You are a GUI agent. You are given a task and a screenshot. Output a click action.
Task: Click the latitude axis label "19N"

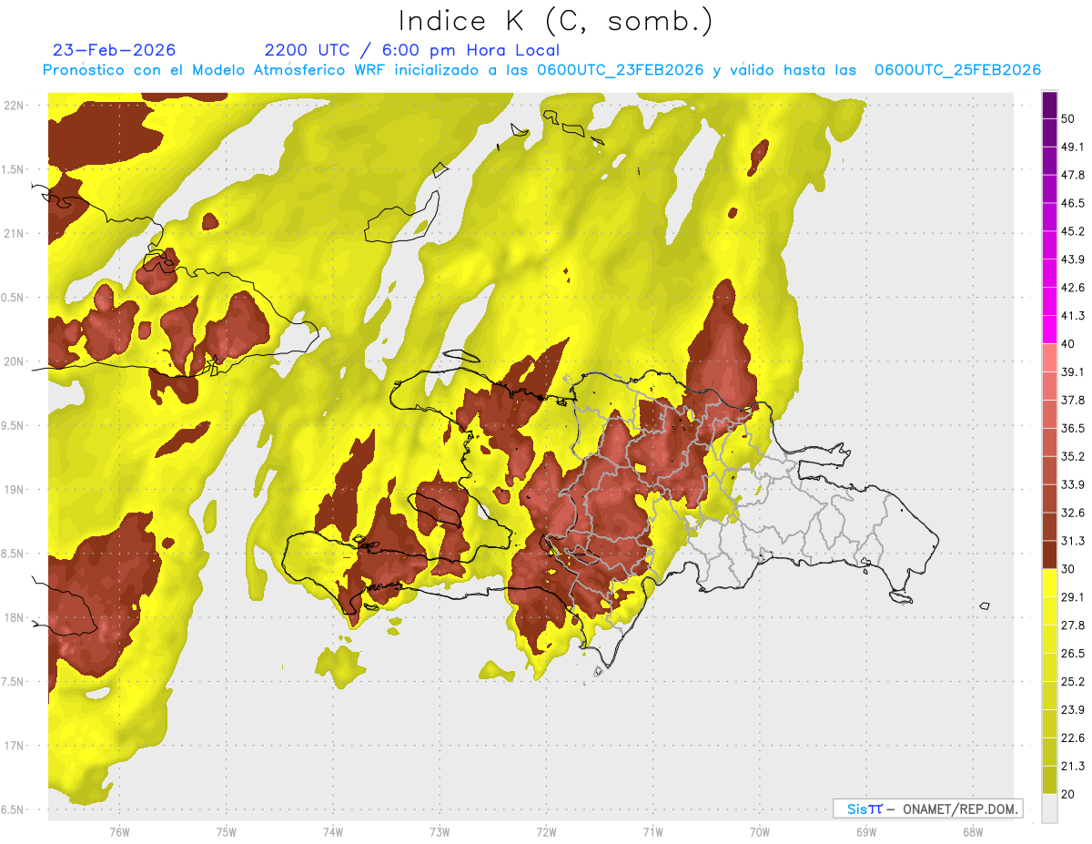pyautogui.click(x=15, y=490)
